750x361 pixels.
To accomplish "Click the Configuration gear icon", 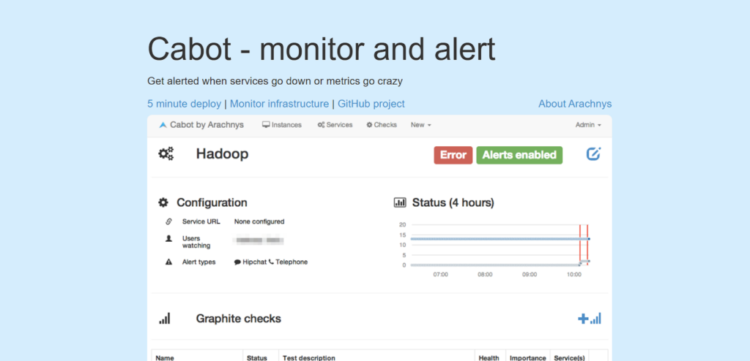I will pos(163,202).
